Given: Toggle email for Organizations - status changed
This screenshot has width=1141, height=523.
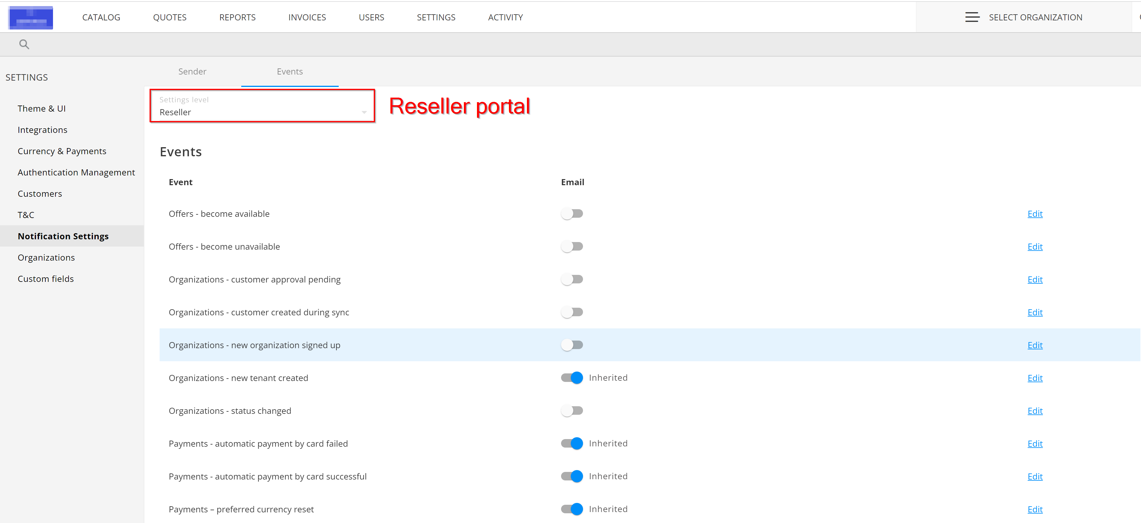Looking at the screenshot, I should coord(572,411).
